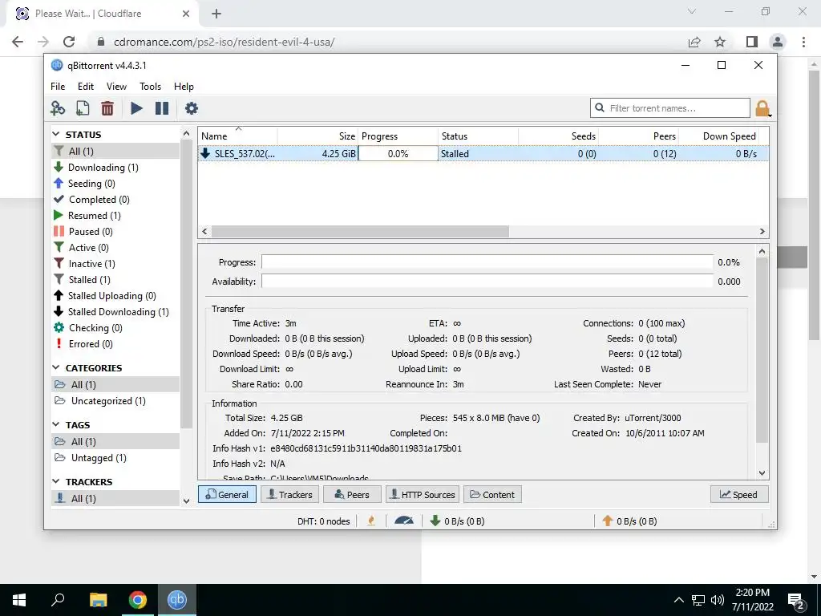Open the Speed graph tab

pyautogui.click(x=738, y=494)
